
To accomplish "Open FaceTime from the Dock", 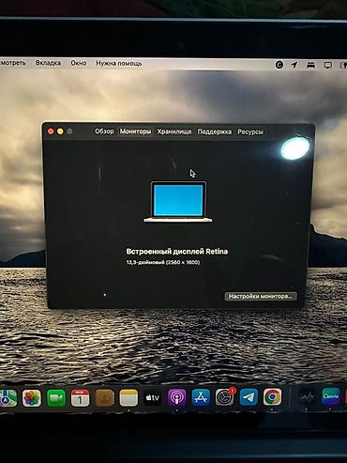I will tap(56, 398).
